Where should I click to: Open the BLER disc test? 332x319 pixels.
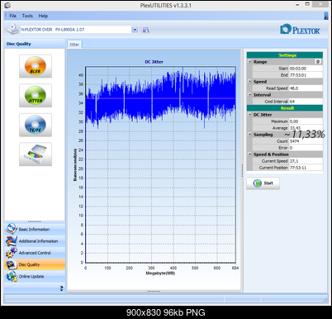click(36, 66)
